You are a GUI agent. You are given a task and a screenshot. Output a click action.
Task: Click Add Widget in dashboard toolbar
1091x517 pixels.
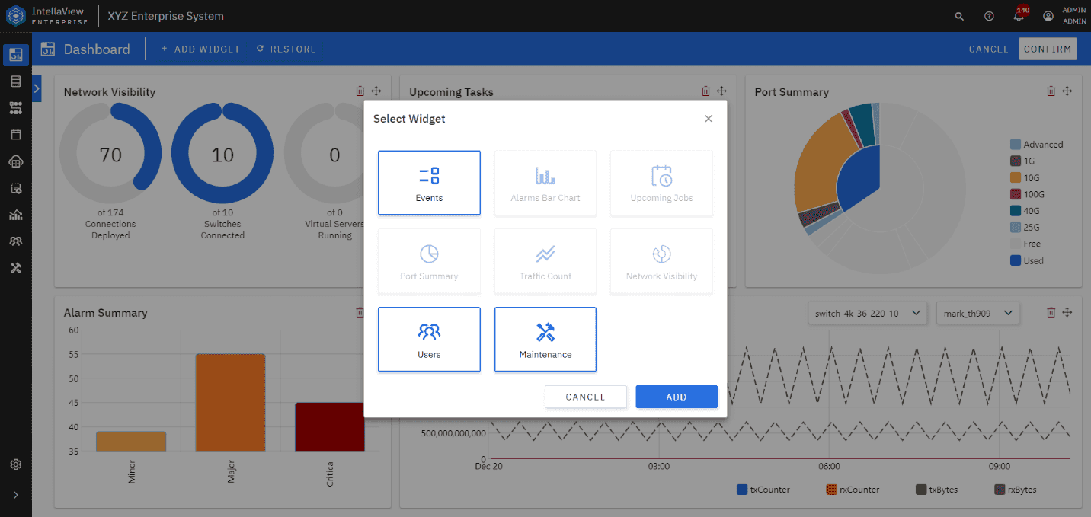(200, 49)
